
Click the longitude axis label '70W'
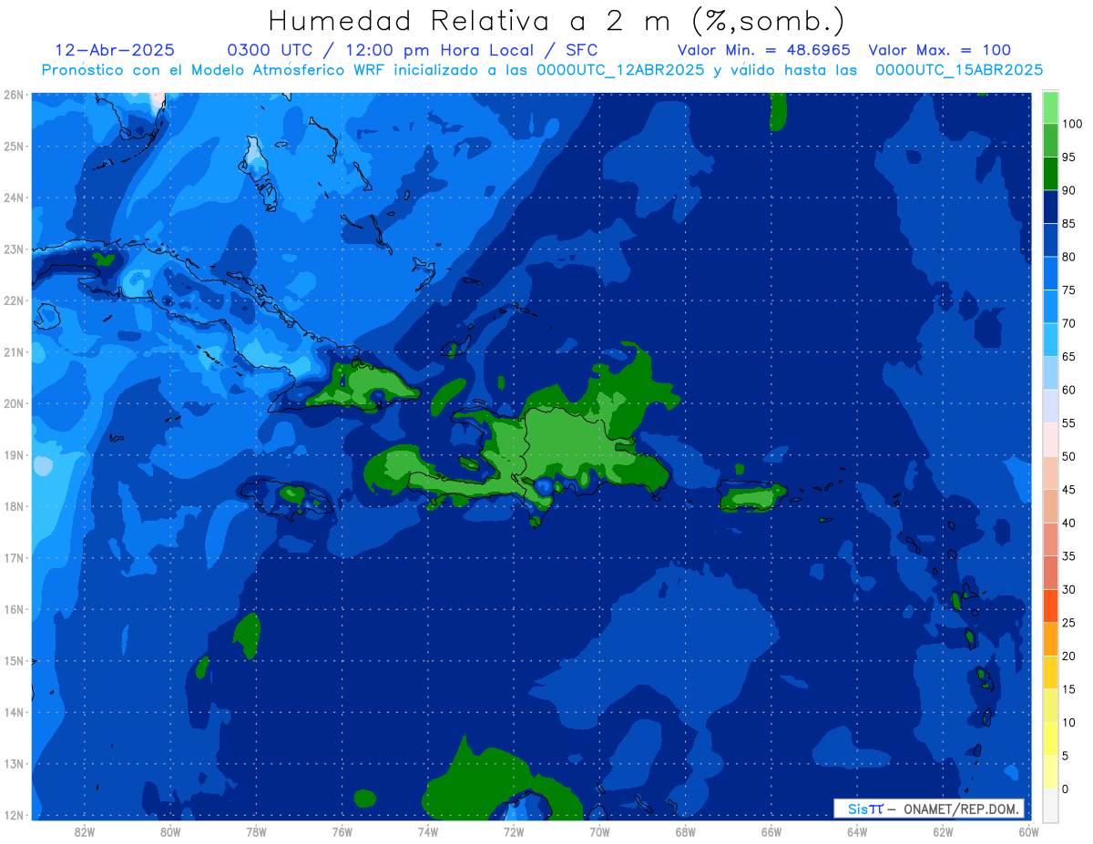pyautogui.click(x=599, y=831)
